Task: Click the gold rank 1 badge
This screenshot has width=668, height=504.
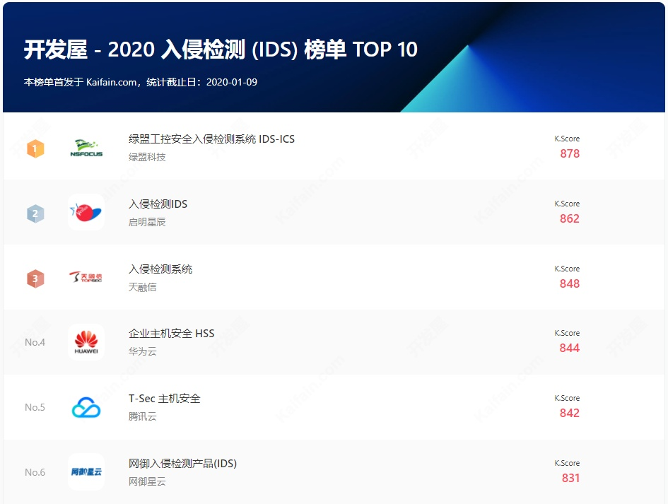Action: pos(35,148)
